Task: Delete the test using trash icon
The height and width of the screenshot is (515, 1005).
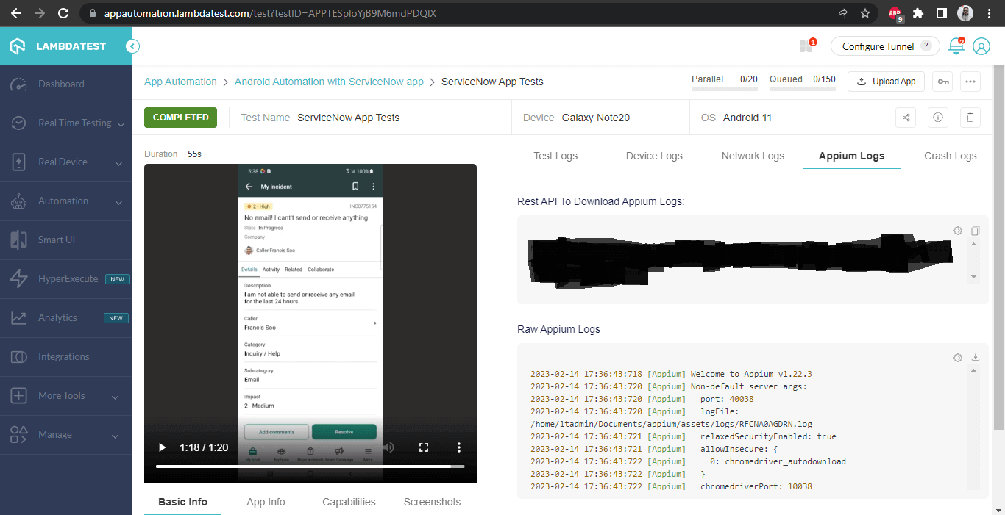Action: (970, 118)
